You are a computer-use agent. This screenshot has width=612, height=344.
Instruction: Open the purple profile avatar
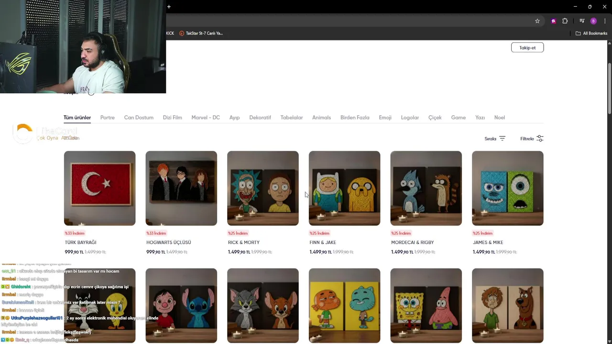click(x=593, y=21)
